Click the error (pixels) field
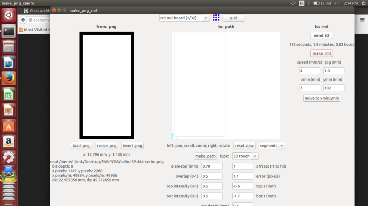 [x=243, y=176]
